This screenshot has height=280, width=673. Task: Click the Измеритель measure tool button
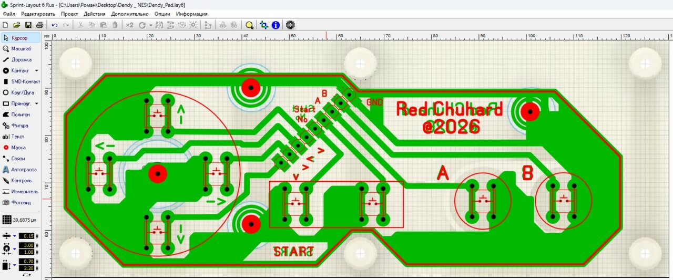click(21, 192)
